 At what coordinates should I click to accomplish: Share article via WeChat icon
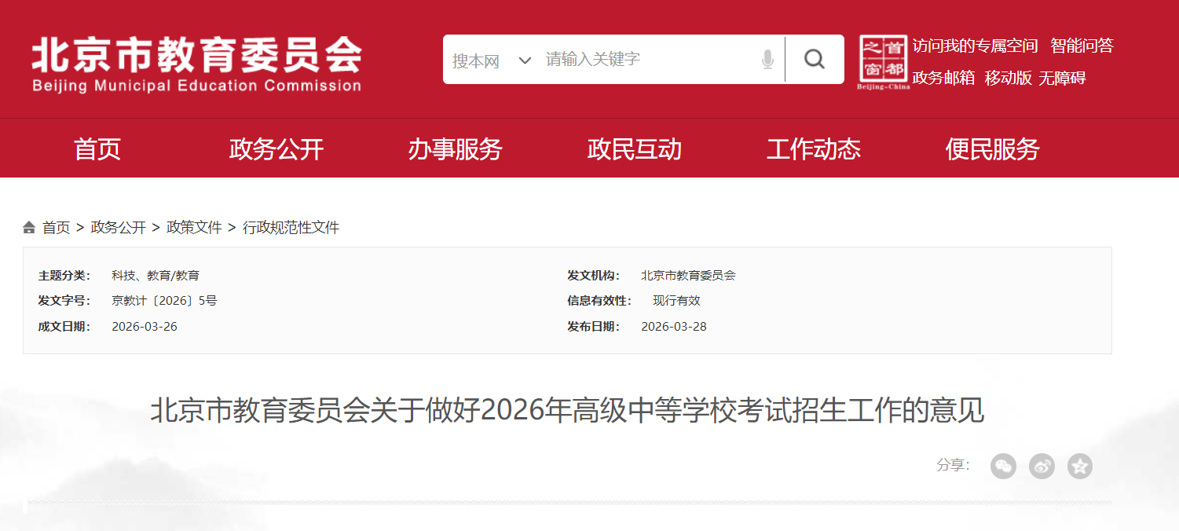click(x=1003, y=466)
